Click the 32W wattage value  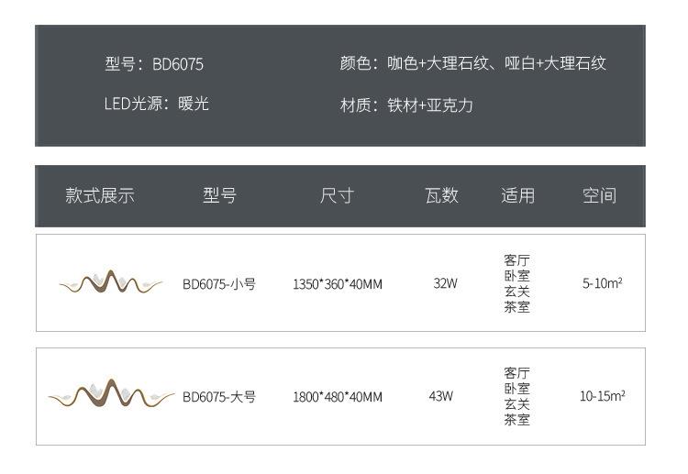445,283
